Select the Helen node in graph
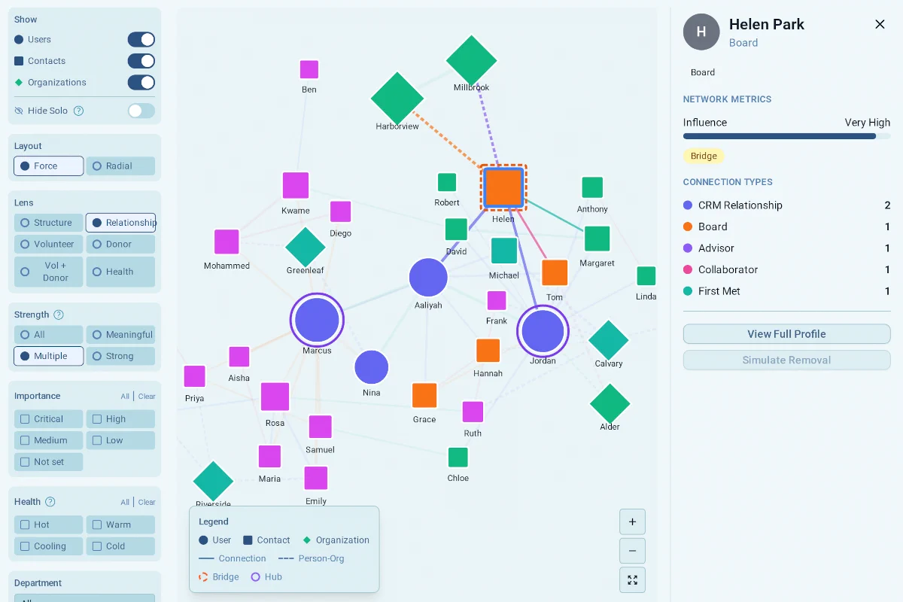 503,187
